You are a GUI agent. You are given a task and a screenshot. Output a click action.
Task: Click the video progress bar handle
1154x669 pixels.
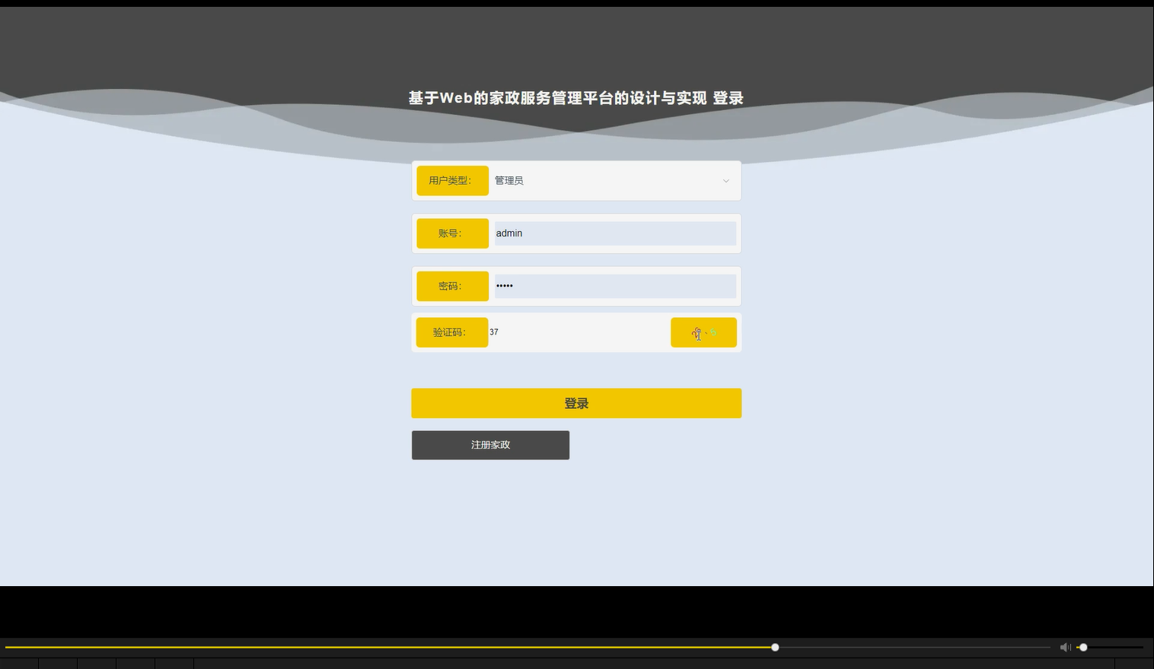tap(775, 648)
